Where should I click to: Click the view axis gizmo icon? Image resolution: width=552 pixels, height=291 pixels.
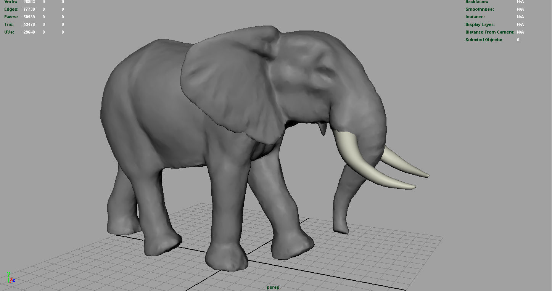[x=11, y=278]
